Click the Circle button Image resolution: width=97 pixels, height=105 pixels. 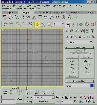coord(72,61)
